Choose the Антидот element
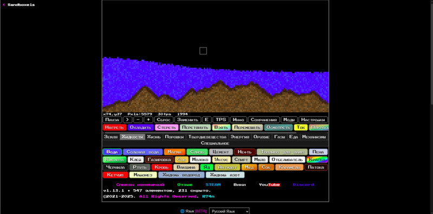 (x=227, y=167)
